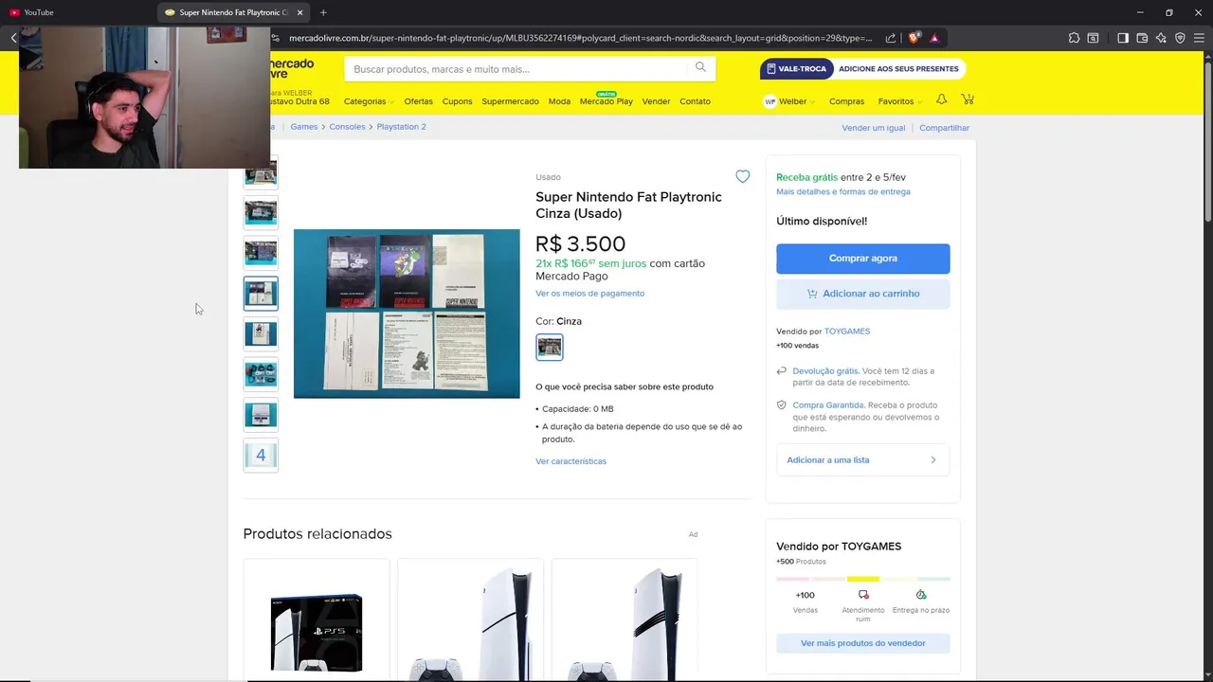This screenshot has height=682, width=1213.
Task: Click Compartilhar link
Action: (x=944, y=128)
